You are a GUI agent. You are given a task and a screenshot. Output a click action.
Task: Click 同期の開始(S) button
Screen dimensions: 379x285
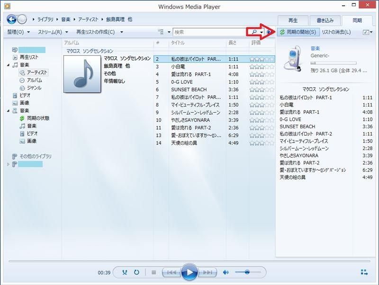pyautogui.click(x=298, y=32)
